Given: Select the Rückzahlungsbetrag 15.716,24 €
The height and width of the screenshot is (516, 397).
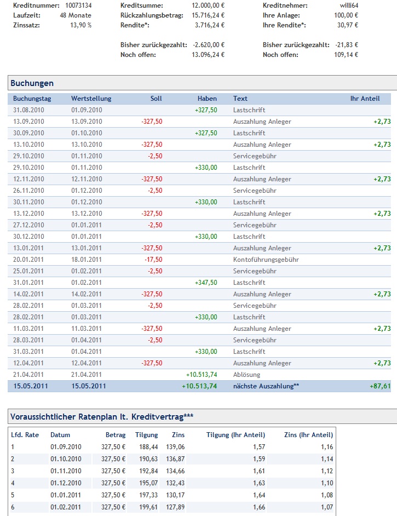Looking at the screenshot, I should (x=208, y=15).
